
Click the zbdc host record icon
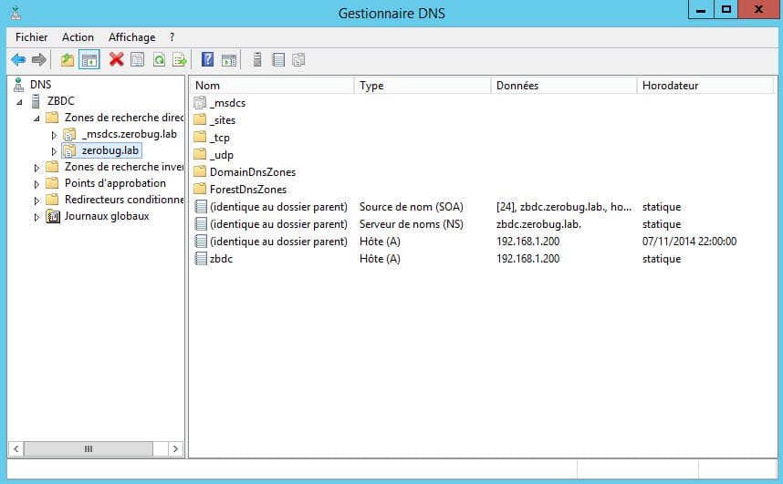click(201, 259)
